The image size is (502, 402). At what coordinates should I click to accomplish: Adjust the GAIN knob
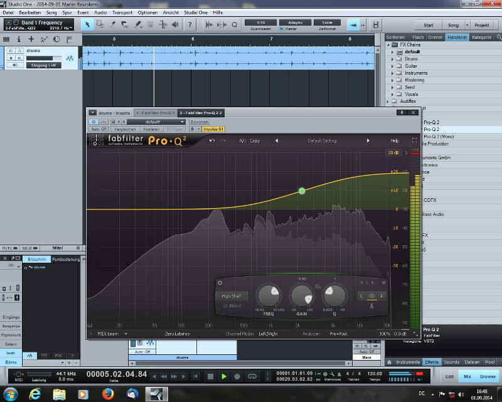pyautogui.click(x=301, y=295)
